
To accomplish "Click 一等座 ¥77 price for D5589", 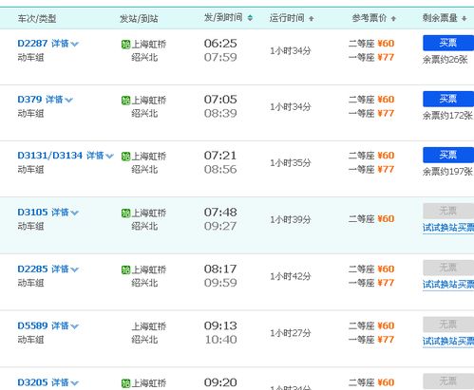I will 371,340.
